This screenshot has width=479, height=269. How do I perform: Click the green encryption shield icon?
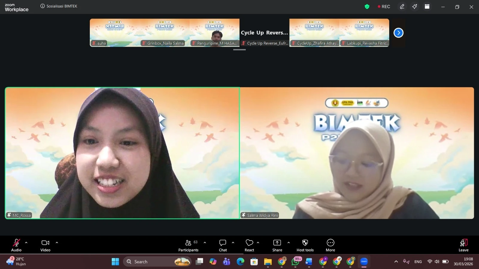367,7
